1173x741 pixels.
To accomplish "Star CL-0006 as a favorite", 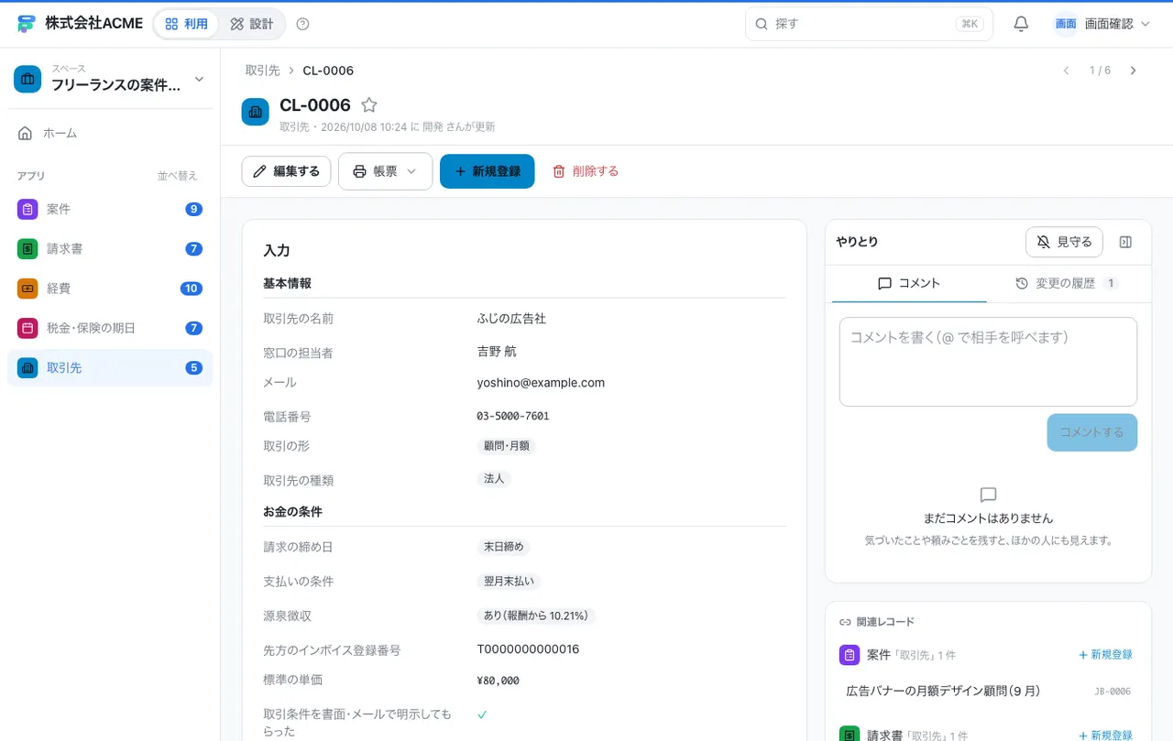I will (368, 105).
